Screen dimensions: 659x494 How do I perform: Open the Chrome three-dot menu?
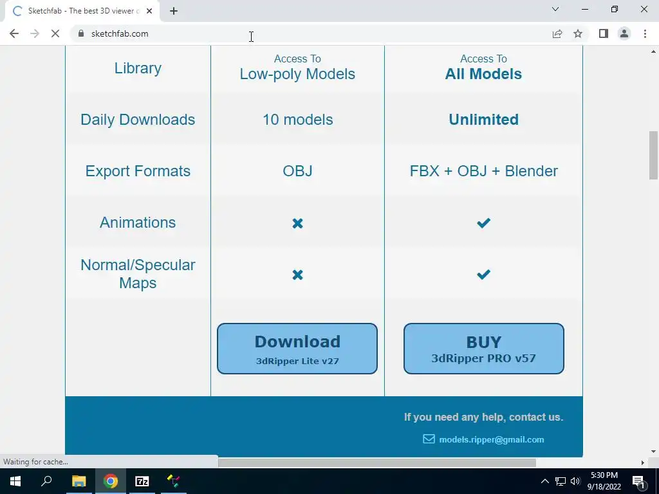[645, 33]
